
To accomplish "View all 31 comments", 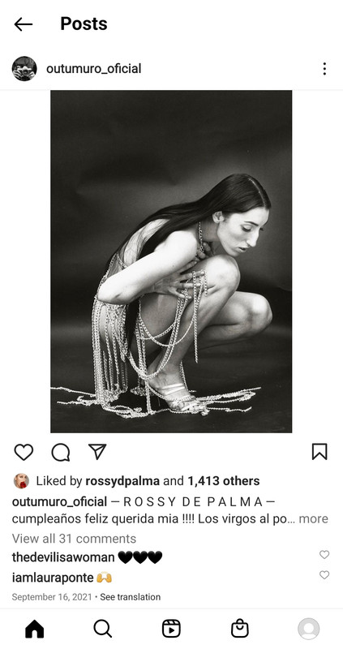I will point(74,539).
